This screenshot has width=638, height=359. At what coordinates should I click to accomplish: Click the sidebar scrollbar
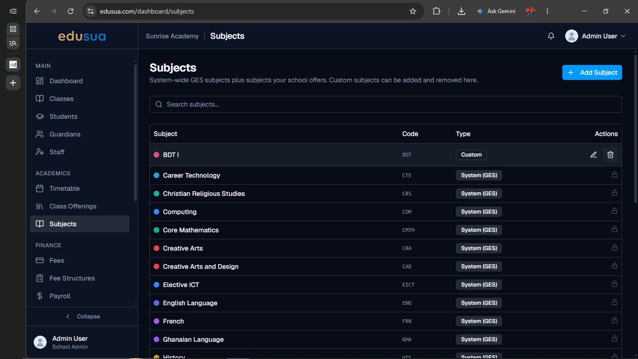click(x=135, y=133)
